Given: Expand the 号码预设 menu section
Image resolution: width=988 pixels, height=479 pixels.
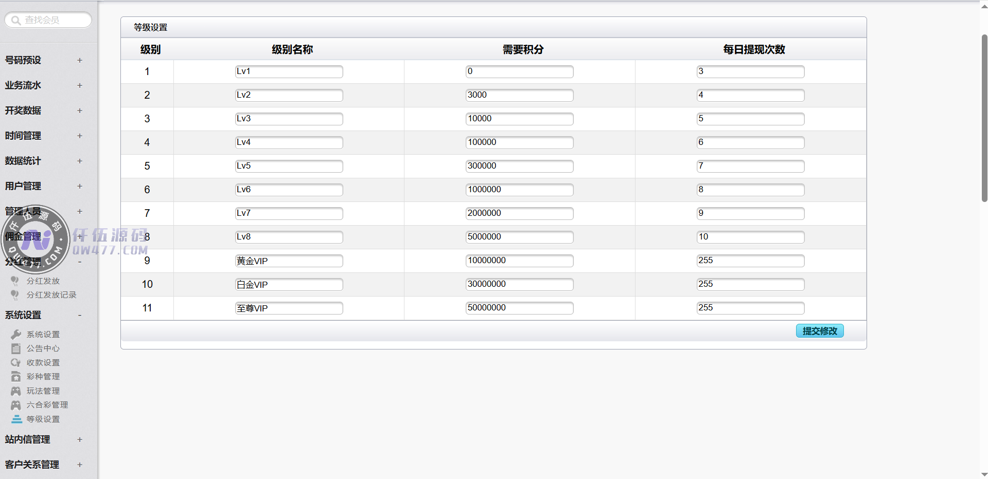Looking at the screenshot, I should point(80,60).
